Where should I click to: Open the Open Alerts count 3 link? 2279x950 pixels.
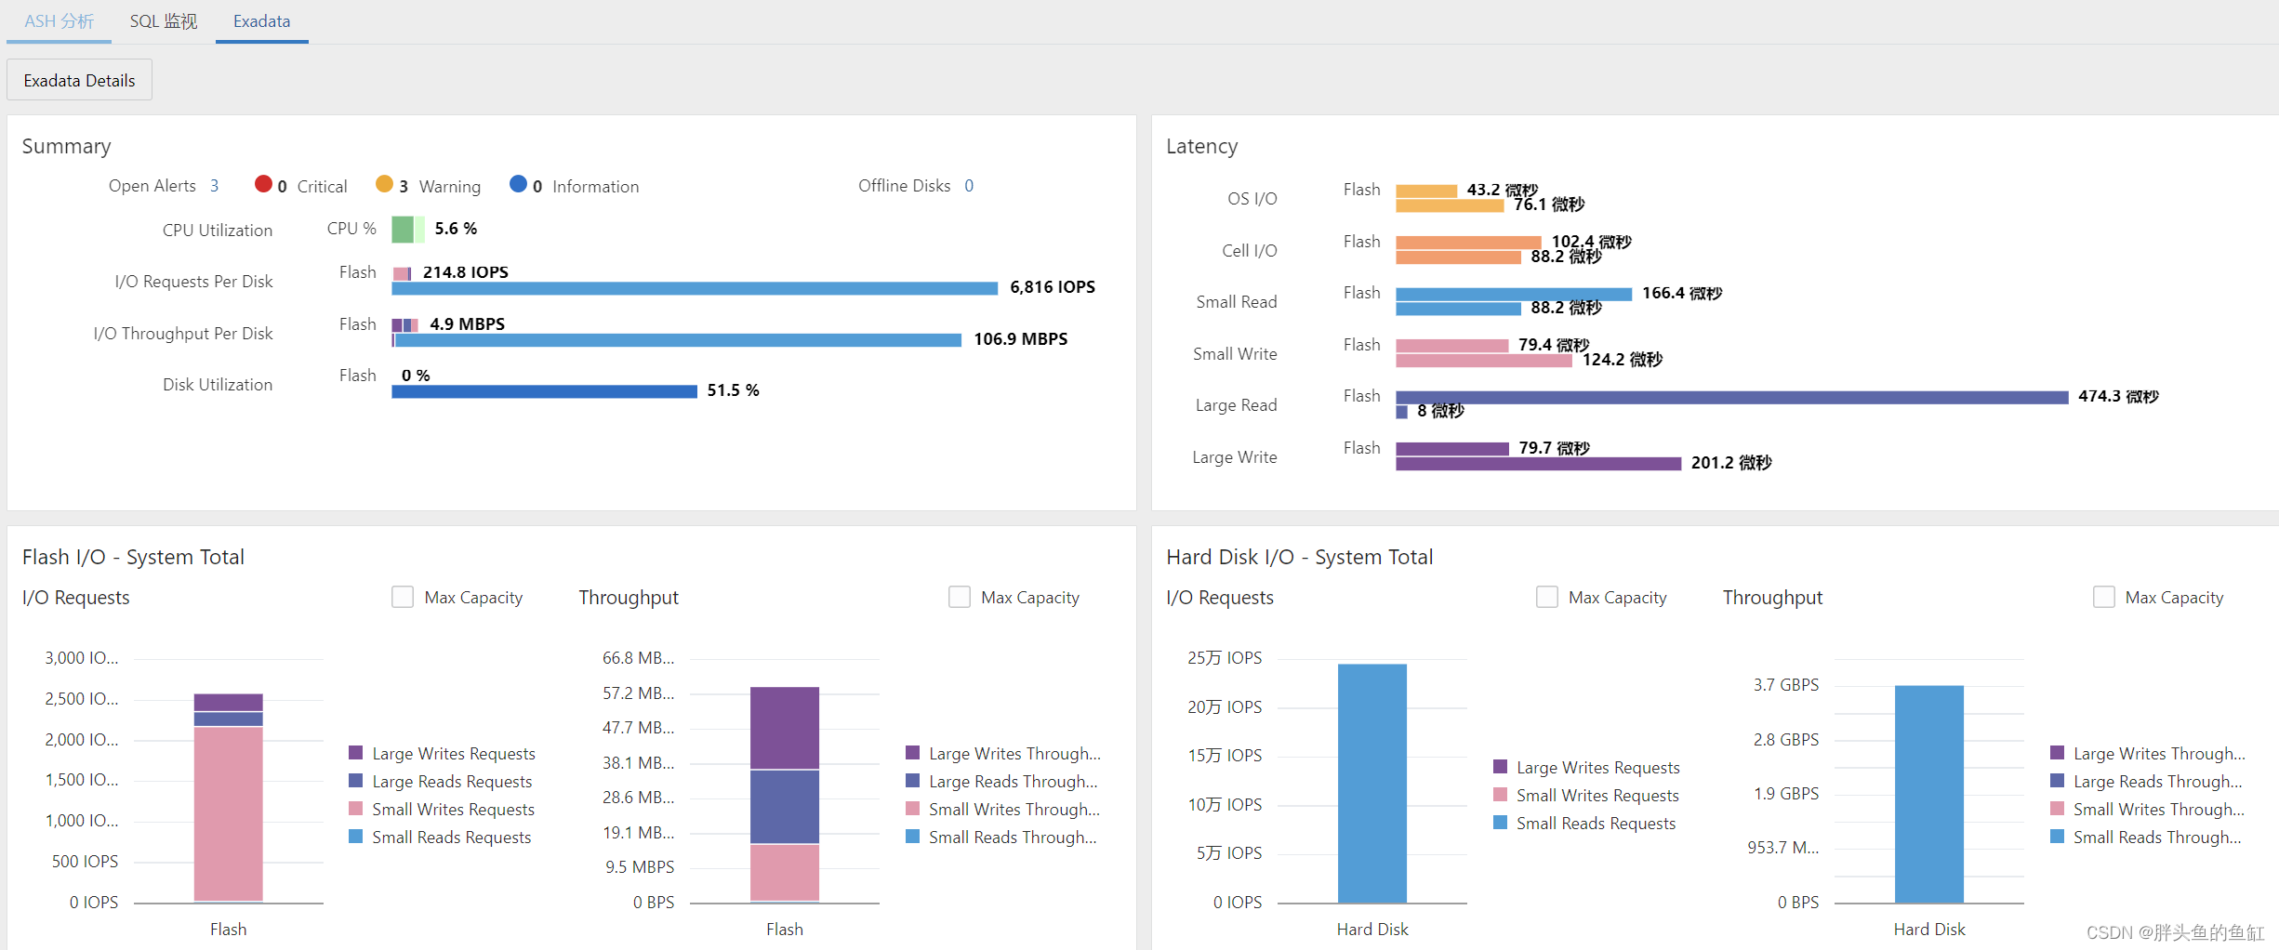pos(214,186)
